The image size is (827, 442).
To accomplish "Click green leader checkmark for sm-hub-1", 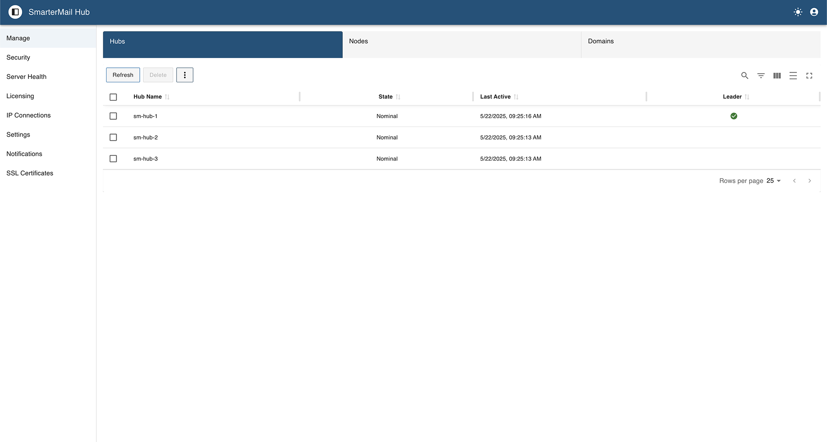I will (x=734, y=116).
